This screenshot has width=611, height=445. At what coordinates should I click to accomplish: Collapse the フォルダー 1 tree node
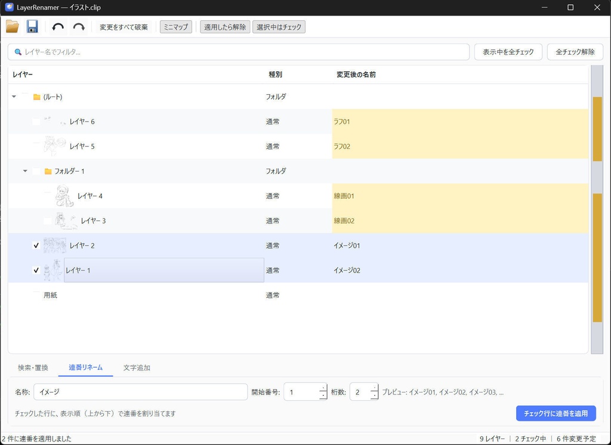coord(25,171)
